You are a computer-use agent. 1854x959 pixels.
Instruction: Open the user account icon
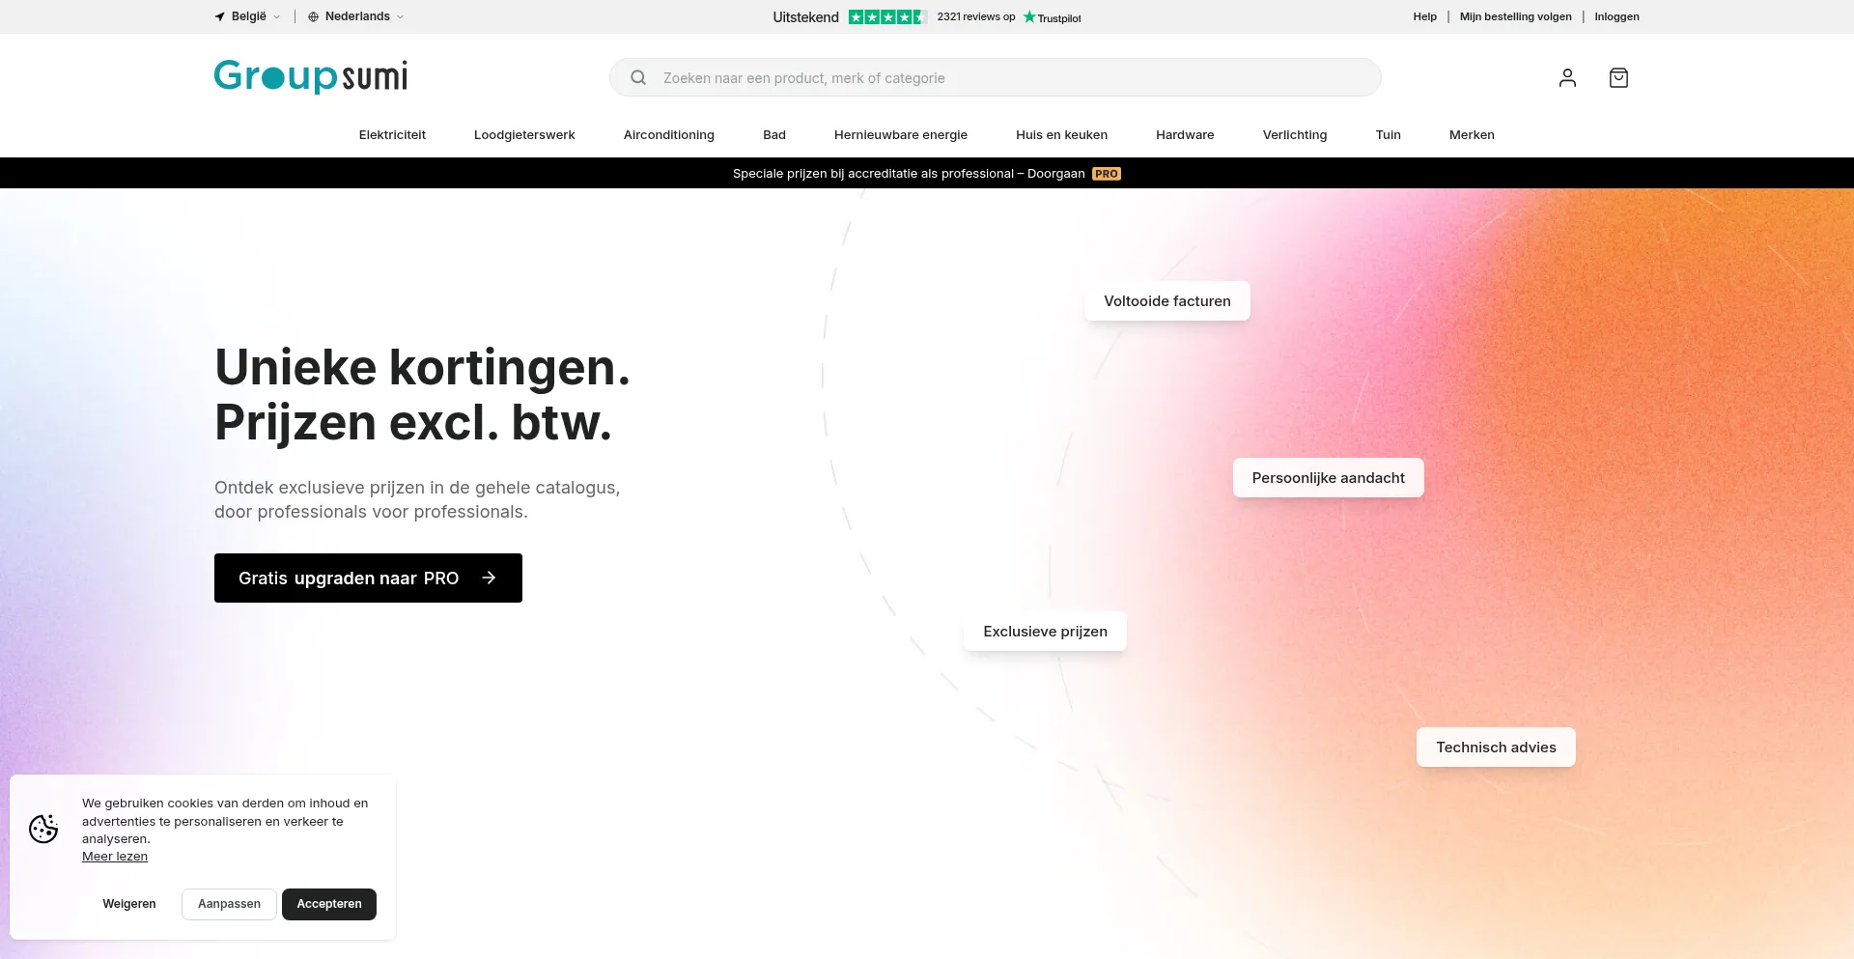tap(1567, 77)
